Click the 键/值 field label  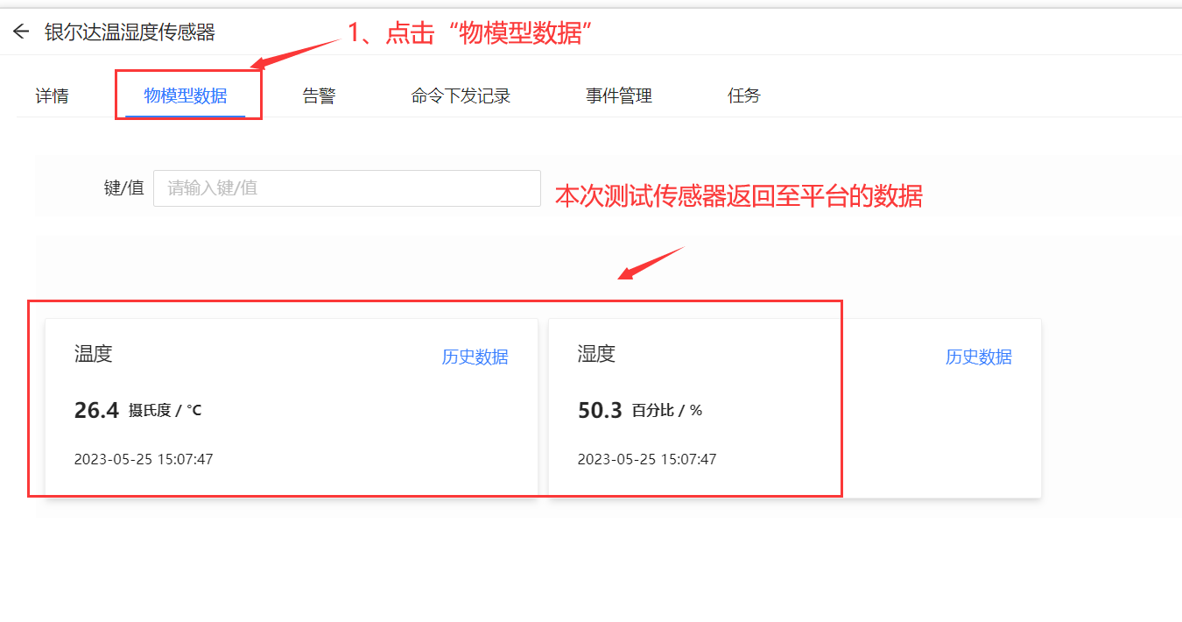pos(123,187)
